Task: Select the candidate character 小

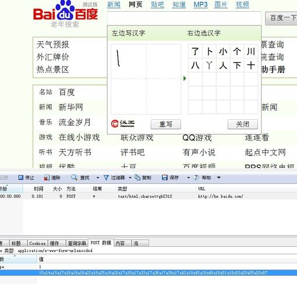Action: click(x=223, y=52)
